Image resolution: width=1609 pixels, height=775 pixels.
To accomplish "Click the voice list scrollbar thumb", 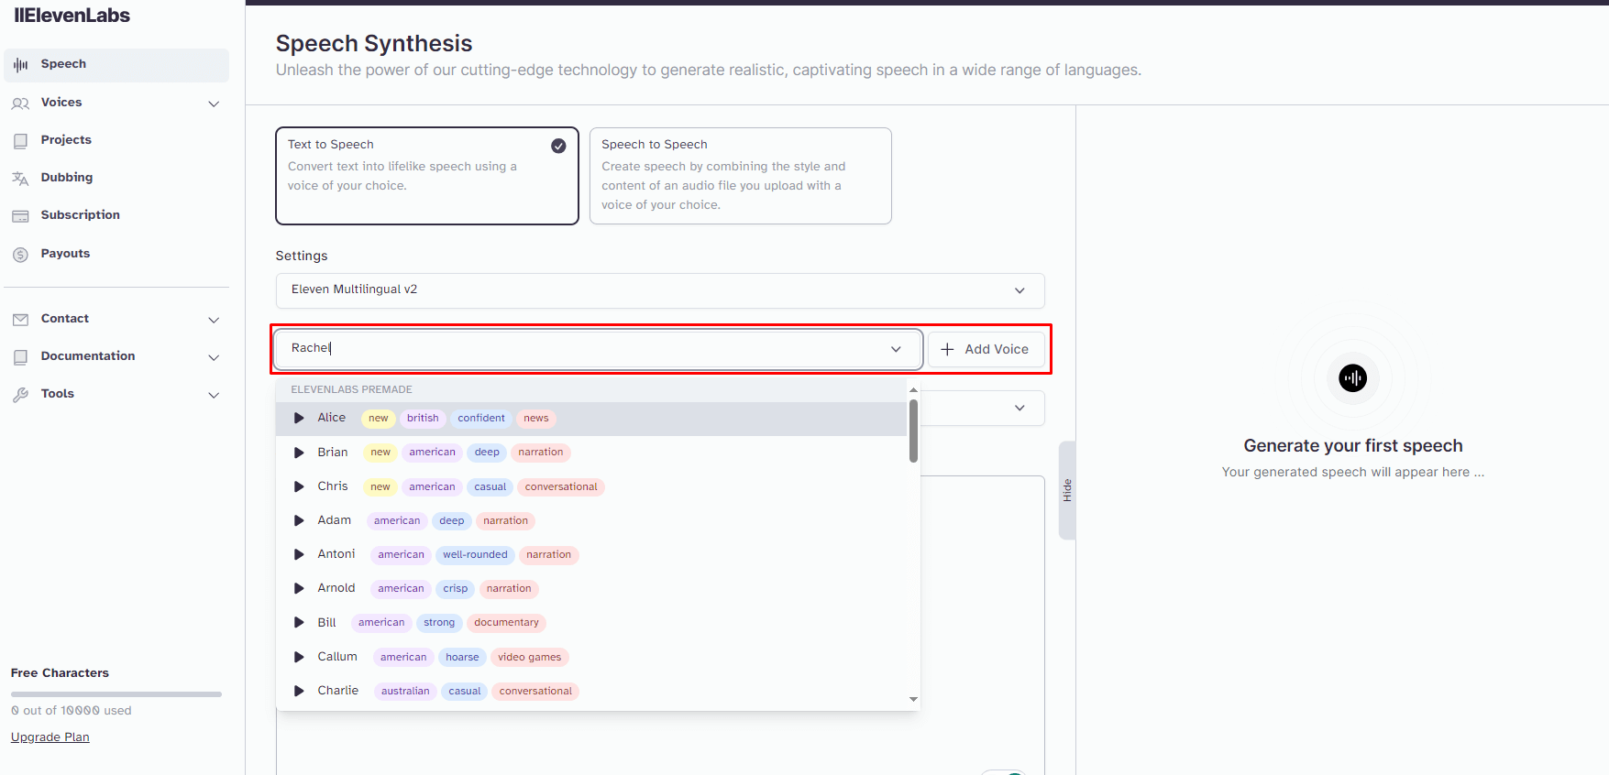I will click(913, 431).
